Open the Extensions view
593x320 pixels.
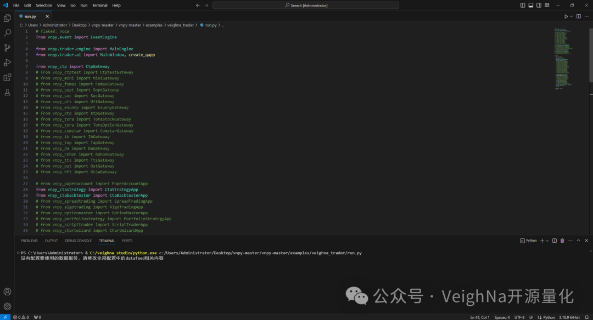7,77
